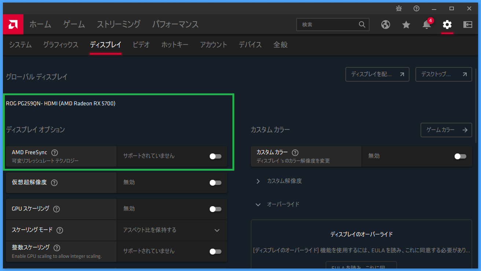Switch to the アカウント settings tab
The height and width of the screenshot is (271, 481).
point(214,45)
